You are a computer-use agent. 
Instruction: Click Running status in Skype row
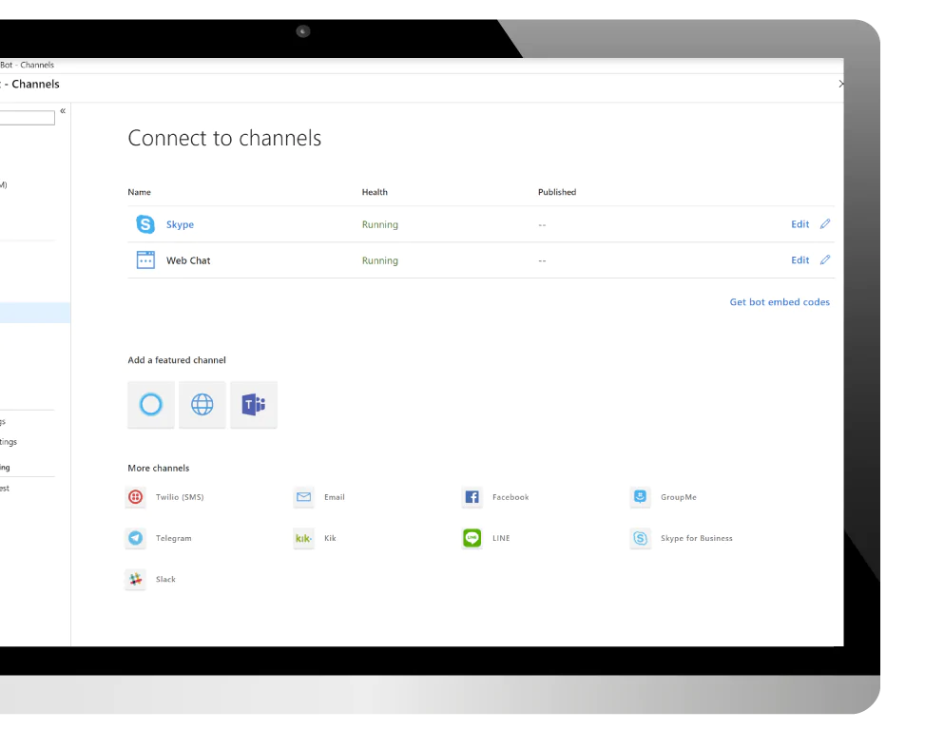(x=380, y=224)
